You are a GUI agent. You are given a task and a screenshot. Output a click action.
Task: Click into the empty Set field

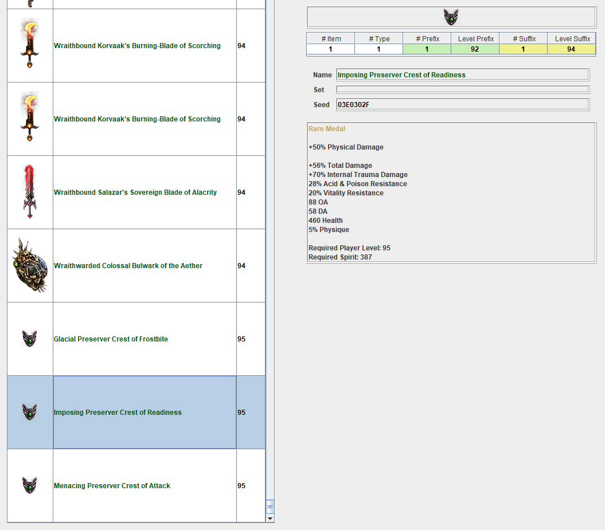(462, 89)
